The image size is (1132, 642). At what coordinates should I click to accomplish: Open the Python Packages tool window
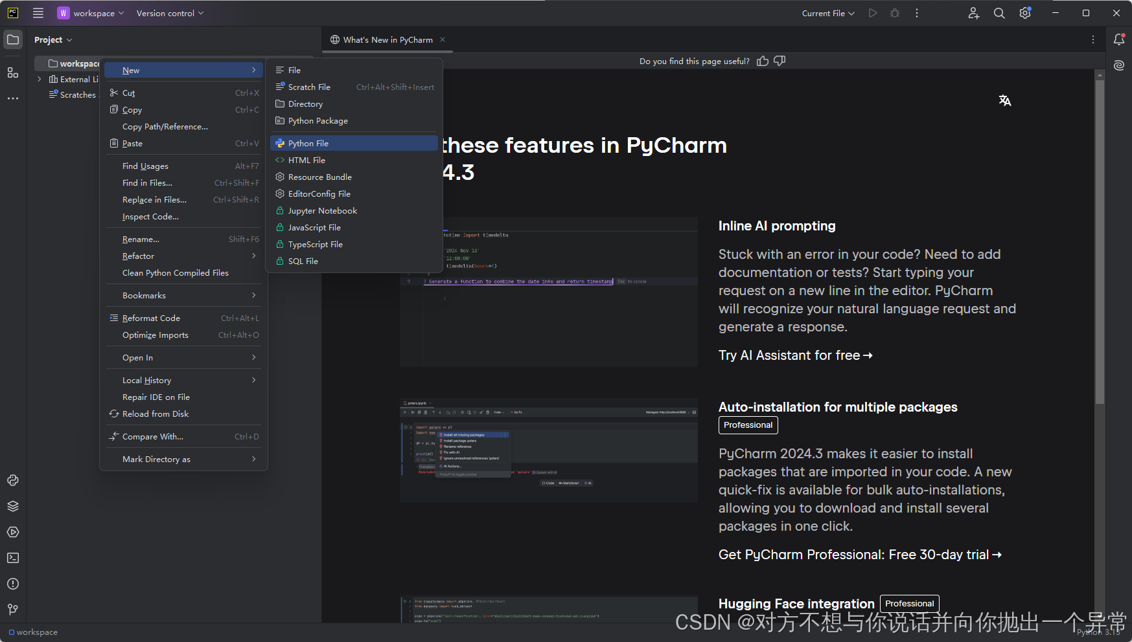click(13, 480)
